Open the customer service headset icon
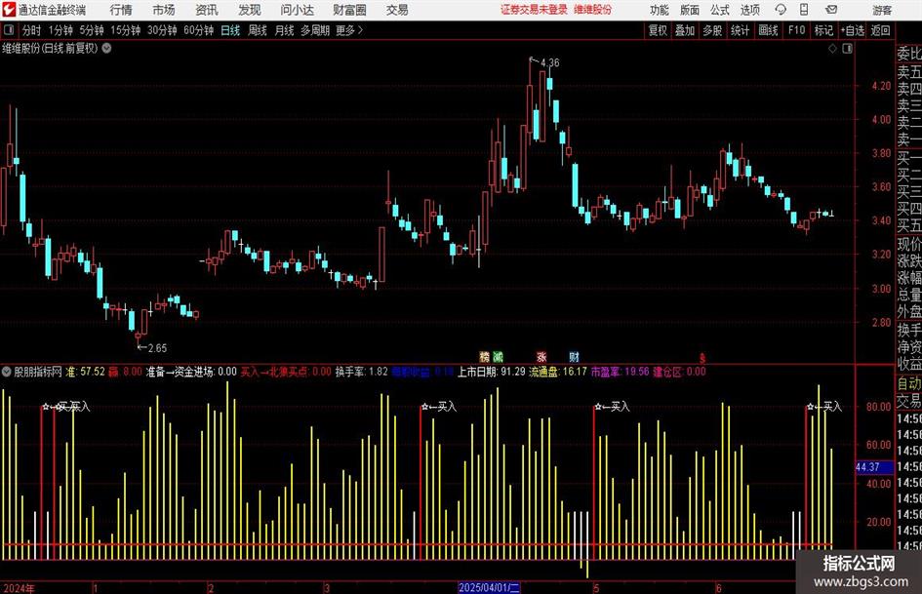This screenshot has width=922, height=594. (781, 10)
